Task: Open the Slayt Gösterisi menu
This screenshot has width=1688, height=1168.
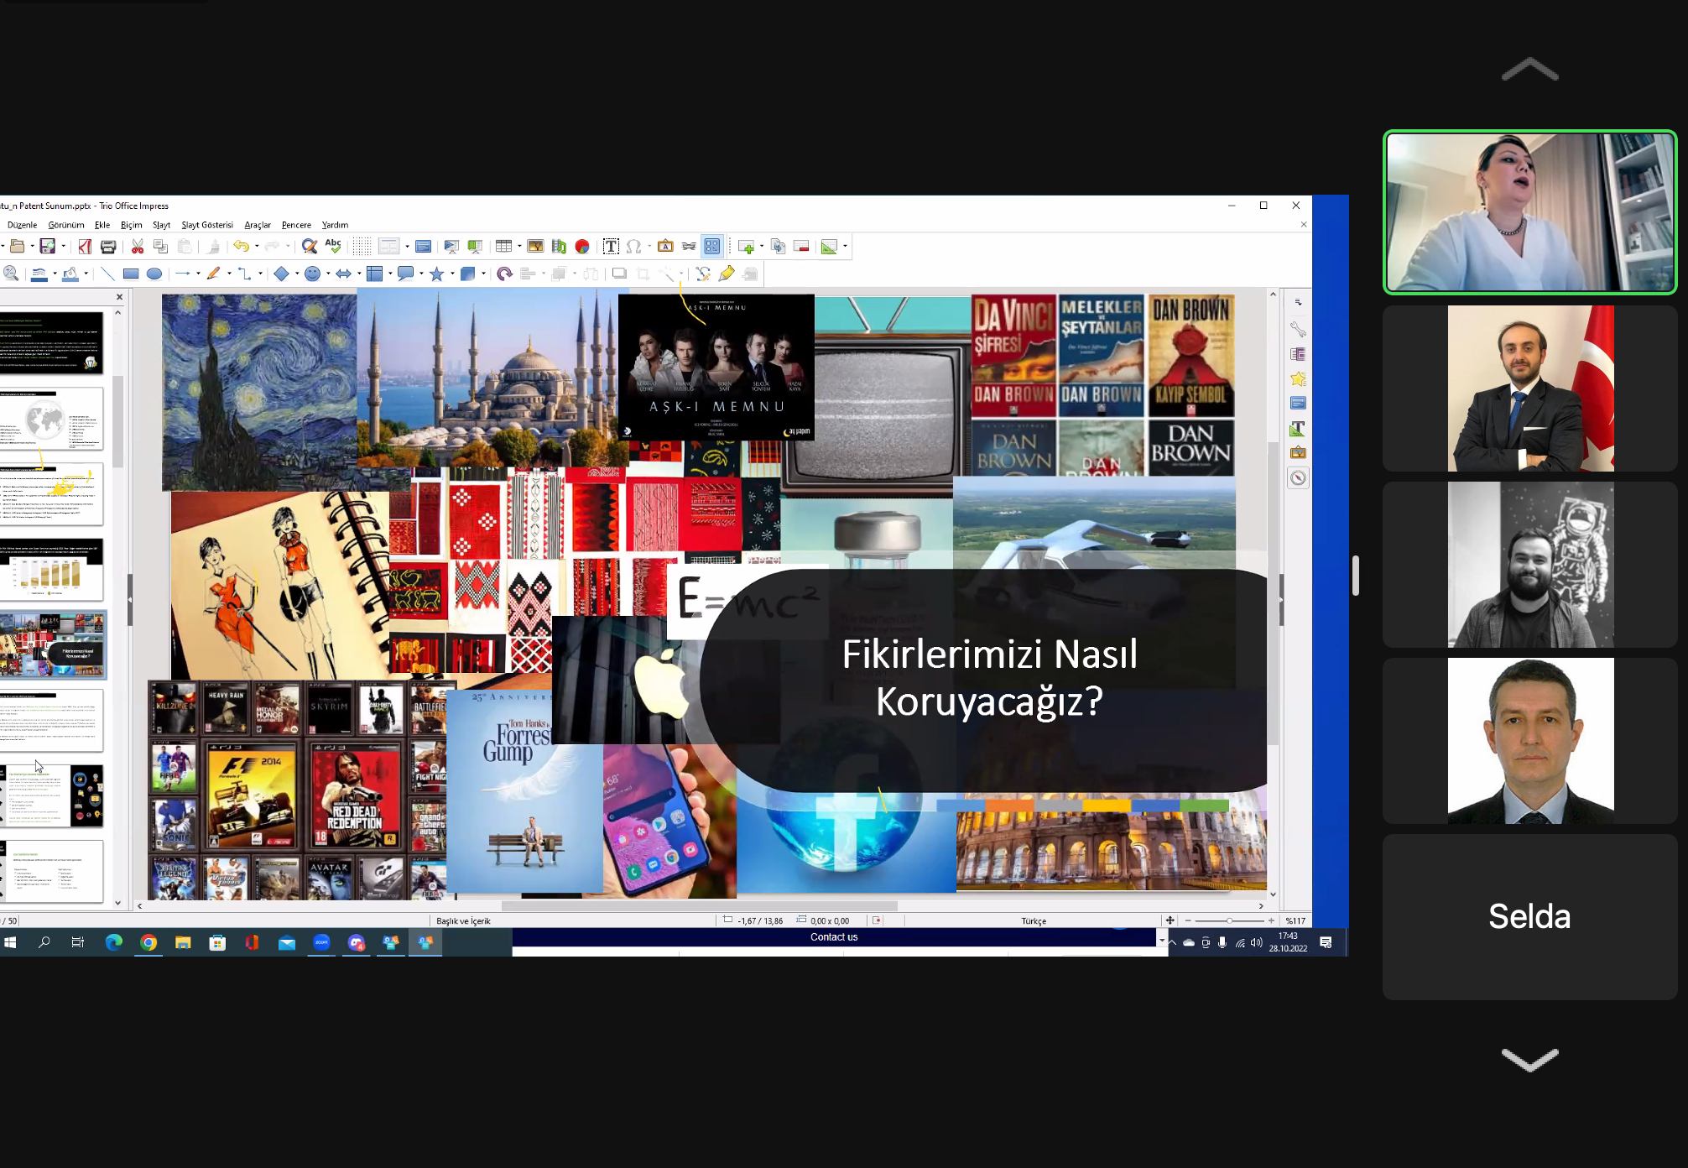Action: [x=207, y=225]
